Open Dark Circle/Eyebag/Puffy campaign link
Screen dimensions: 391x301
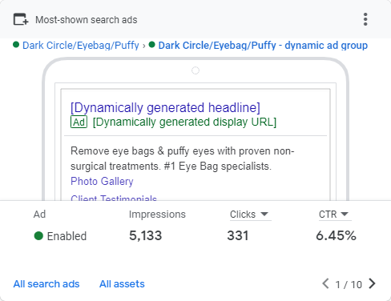point(81,46)
